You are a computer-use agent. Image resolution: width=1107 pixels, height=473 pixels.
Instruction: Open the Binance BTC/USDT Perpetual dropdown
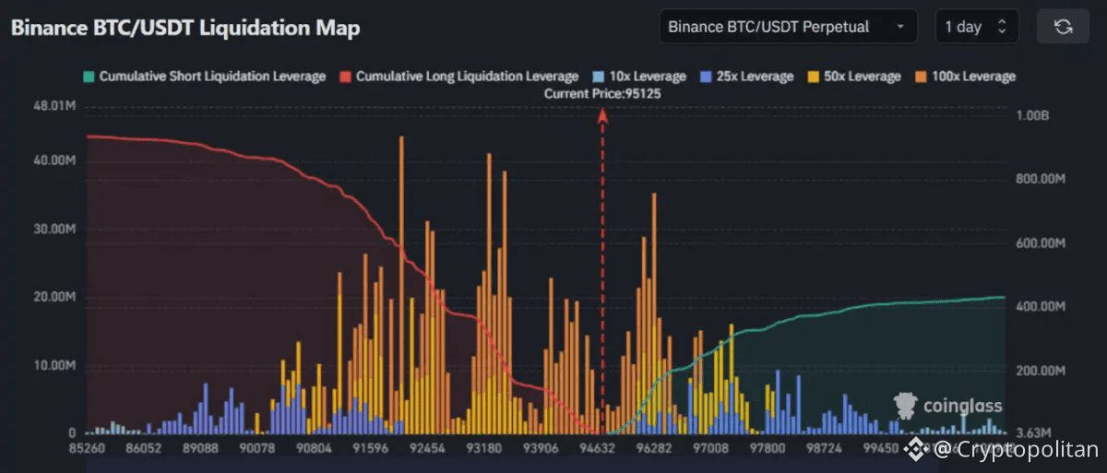point(787,27)
